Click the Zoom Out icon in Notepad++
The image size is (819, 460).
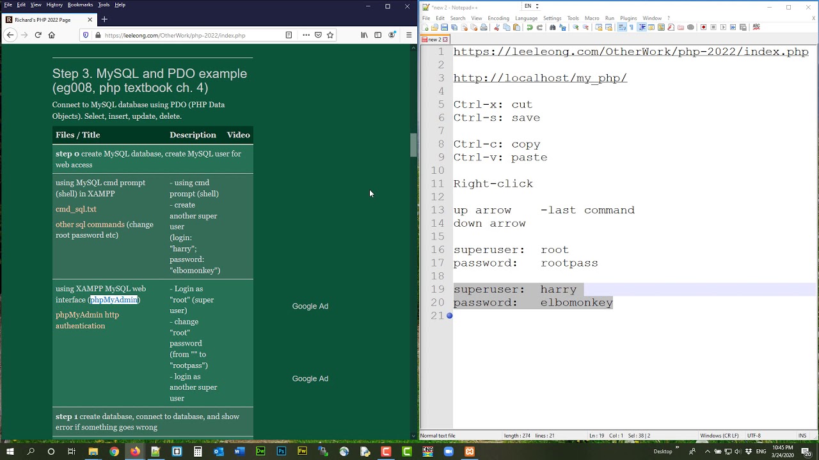[585, 27]
